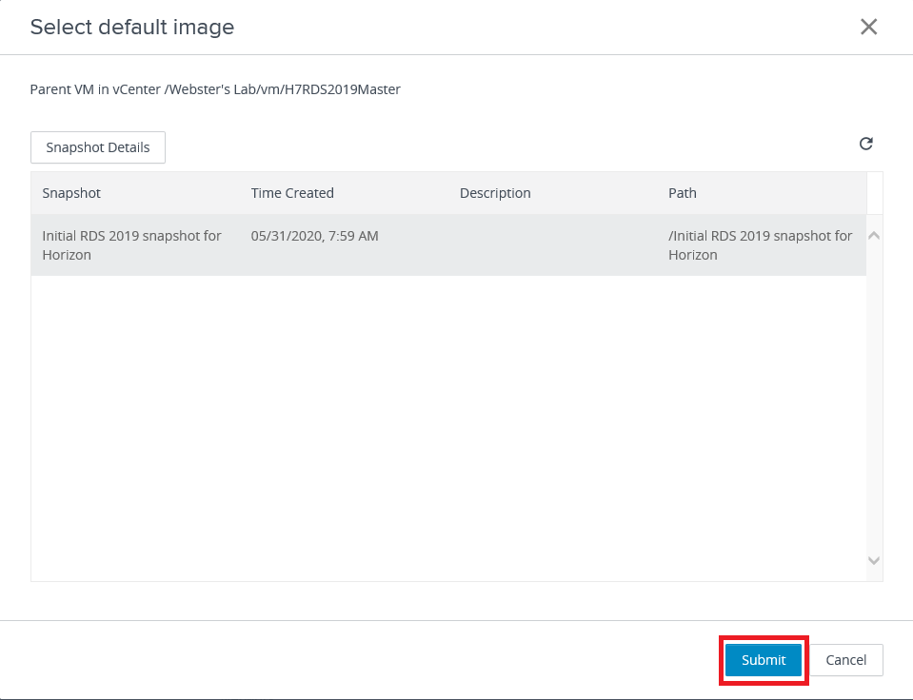Close the Select default image dialog
This screenshot has width=913, height=700.
868,27
